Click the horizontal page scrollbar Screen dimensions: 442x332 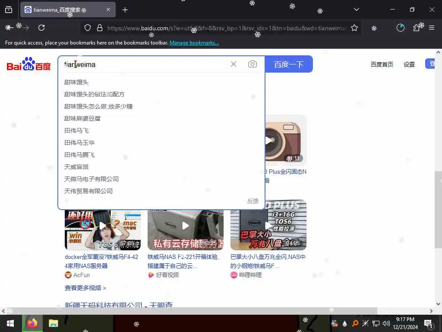coord(192,311)
